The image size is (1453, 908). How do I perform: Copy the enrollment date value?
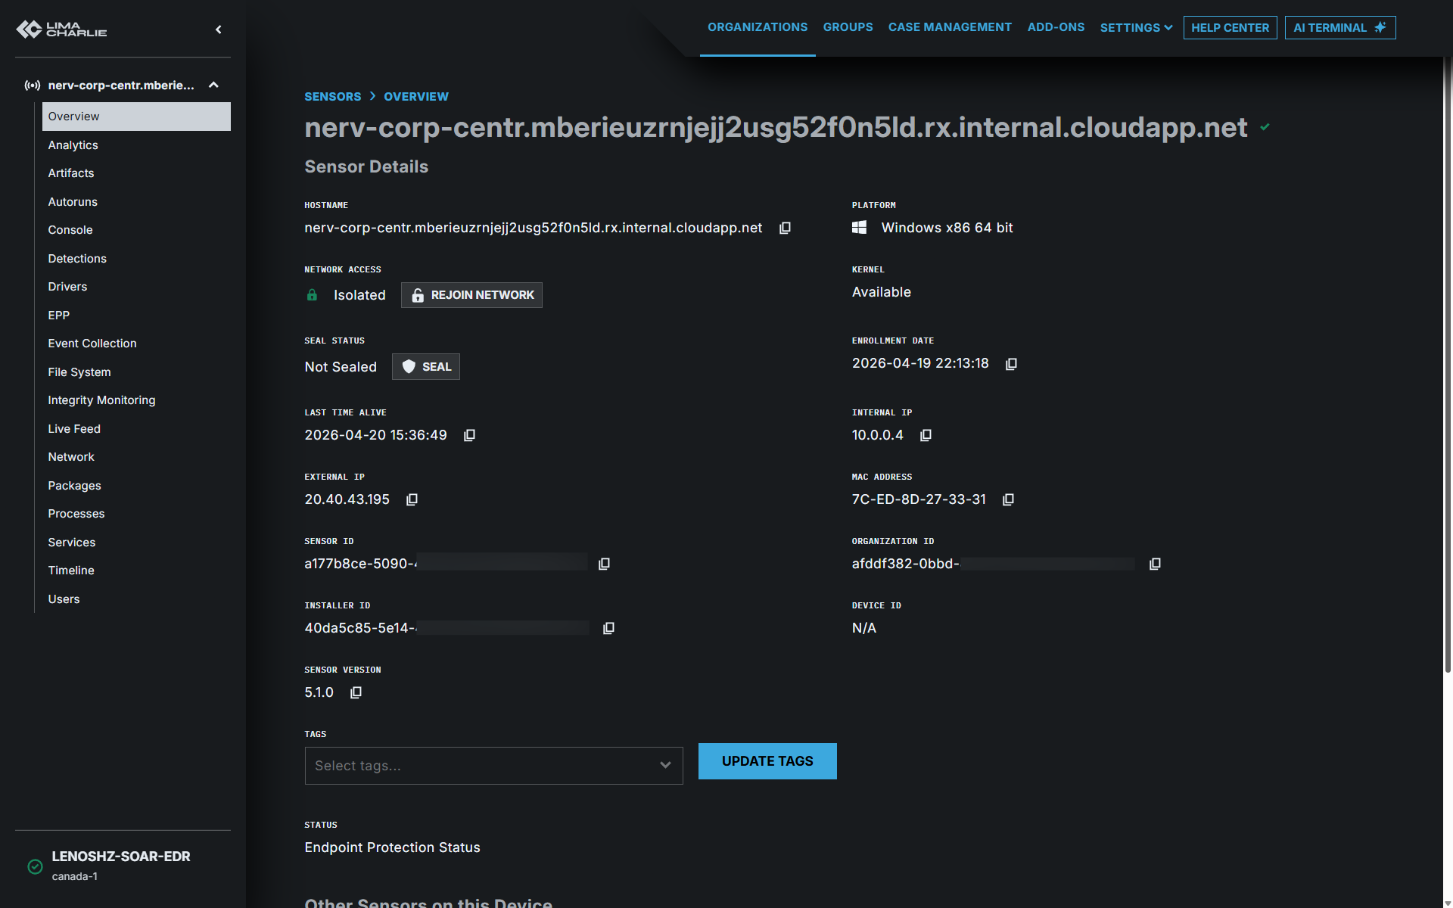[1011, 364]
